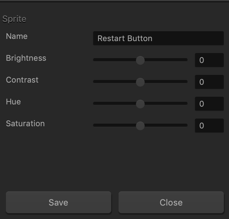
Task: Click the Brightness track left of handle
Action: (114, 60)
